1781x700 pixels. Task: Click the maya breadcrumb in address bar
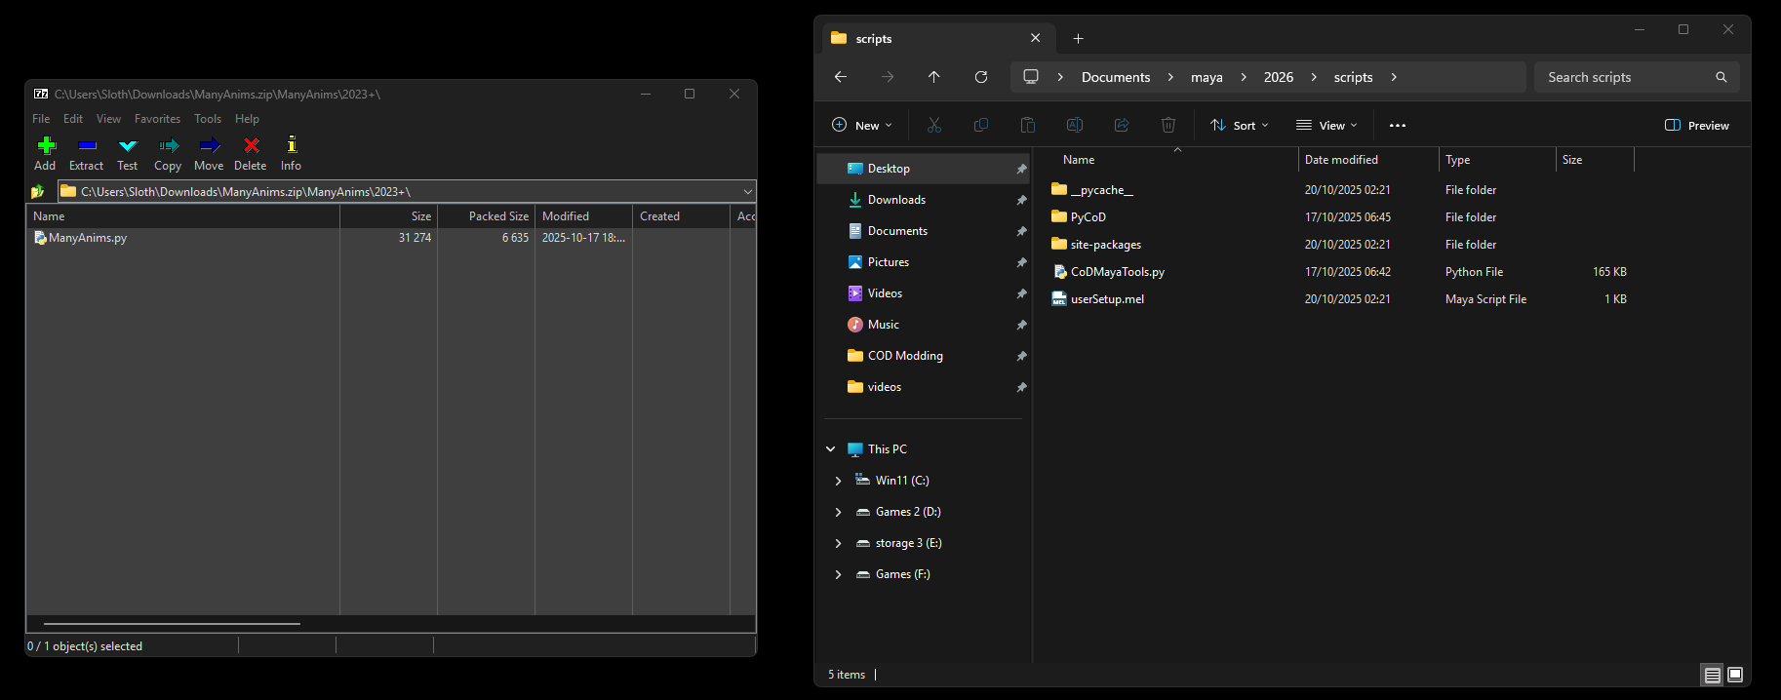pos(1207,77)
